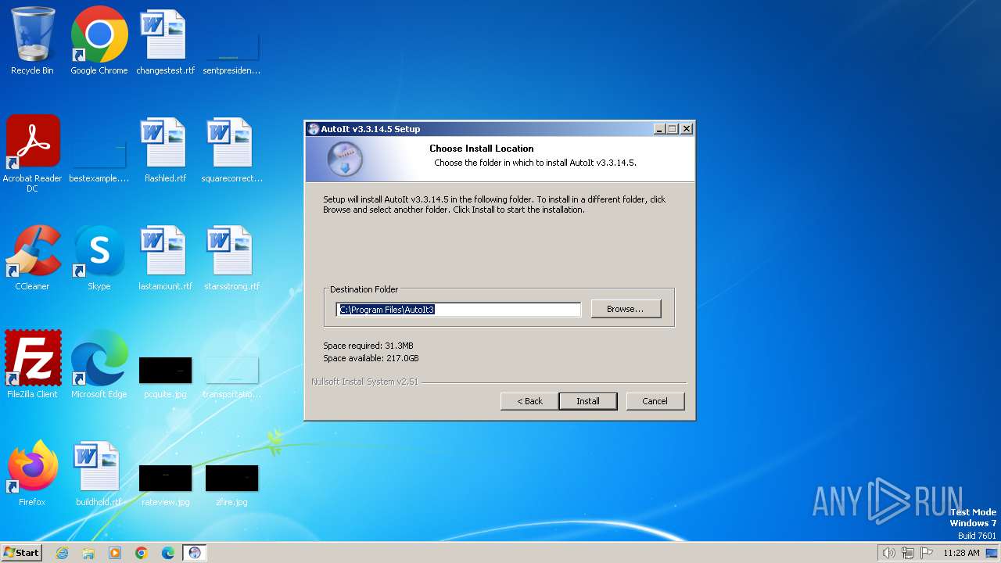
Task: Launch Chrome from the taskbar
Action: (x=142, y=553)
